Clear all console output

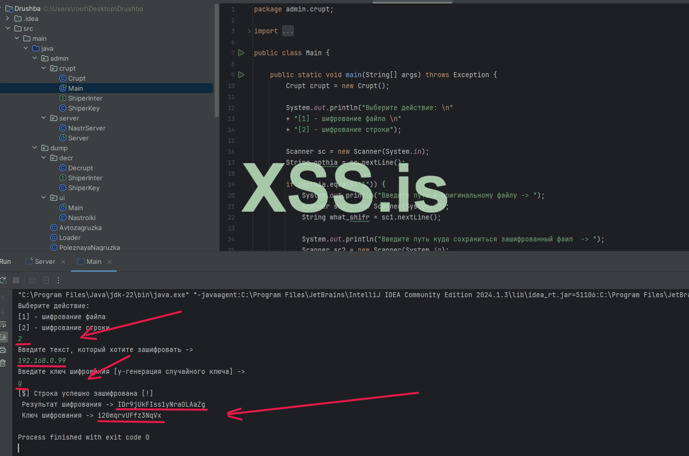[x=3, y=363]
